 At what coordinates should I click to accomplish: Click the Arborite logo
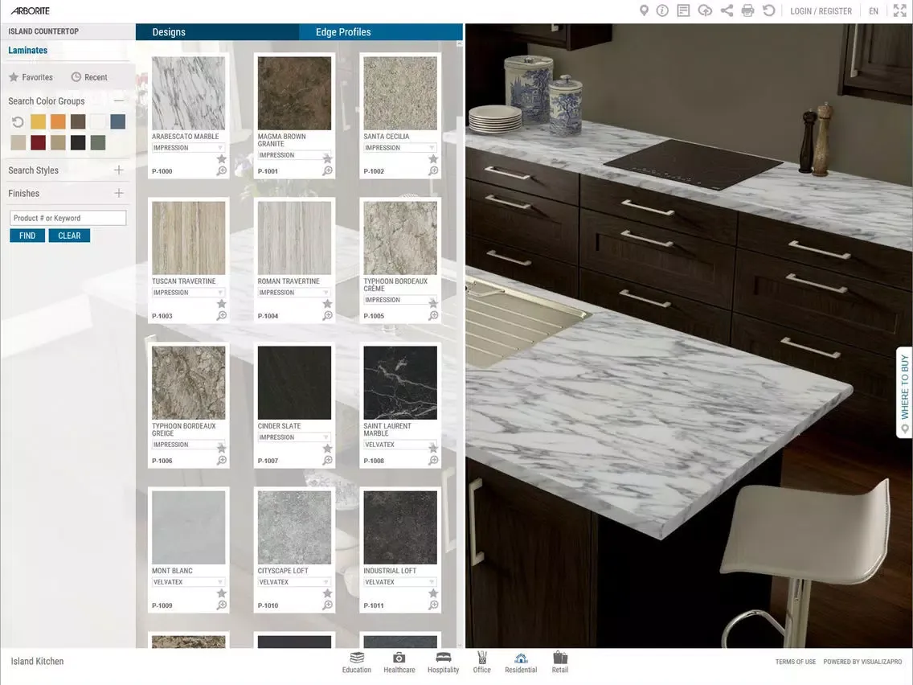coord(31,10)
